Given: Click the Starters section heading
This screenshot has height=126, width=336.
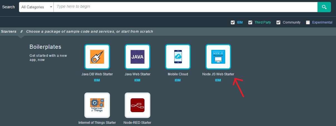Looking at the screenshot, I should coord(9,32).
